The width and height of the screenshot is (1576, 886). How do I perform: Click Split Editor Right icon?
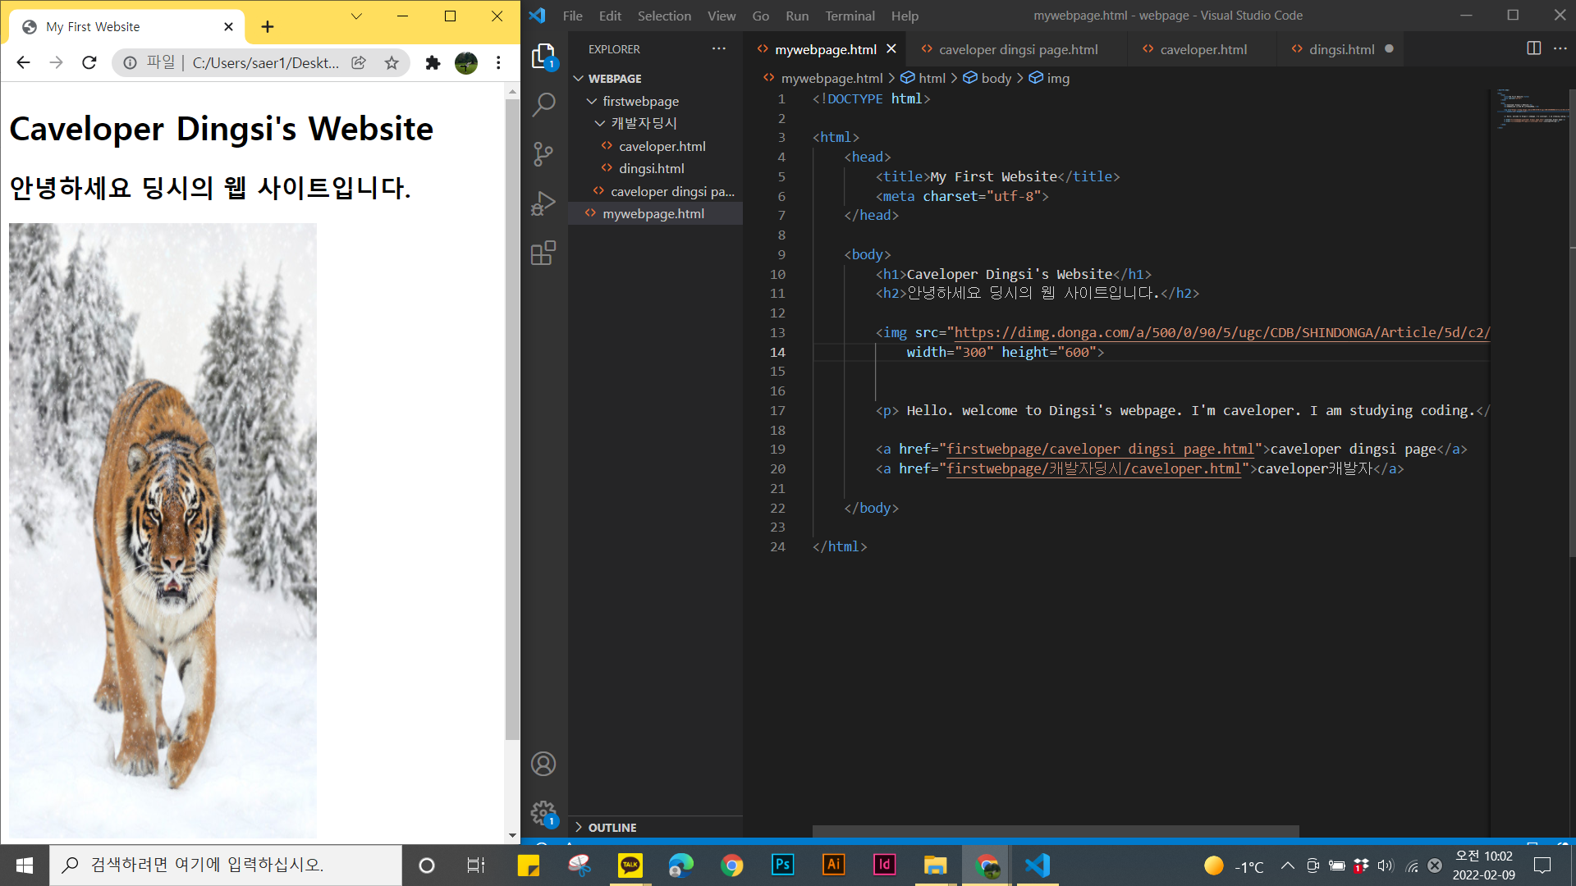coord(1533,48)
